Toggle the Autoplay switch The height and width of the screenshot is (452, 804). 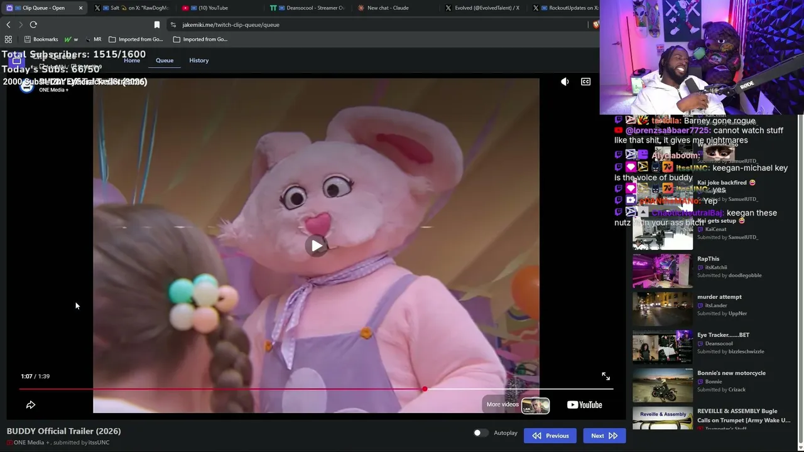coord(481,433)
